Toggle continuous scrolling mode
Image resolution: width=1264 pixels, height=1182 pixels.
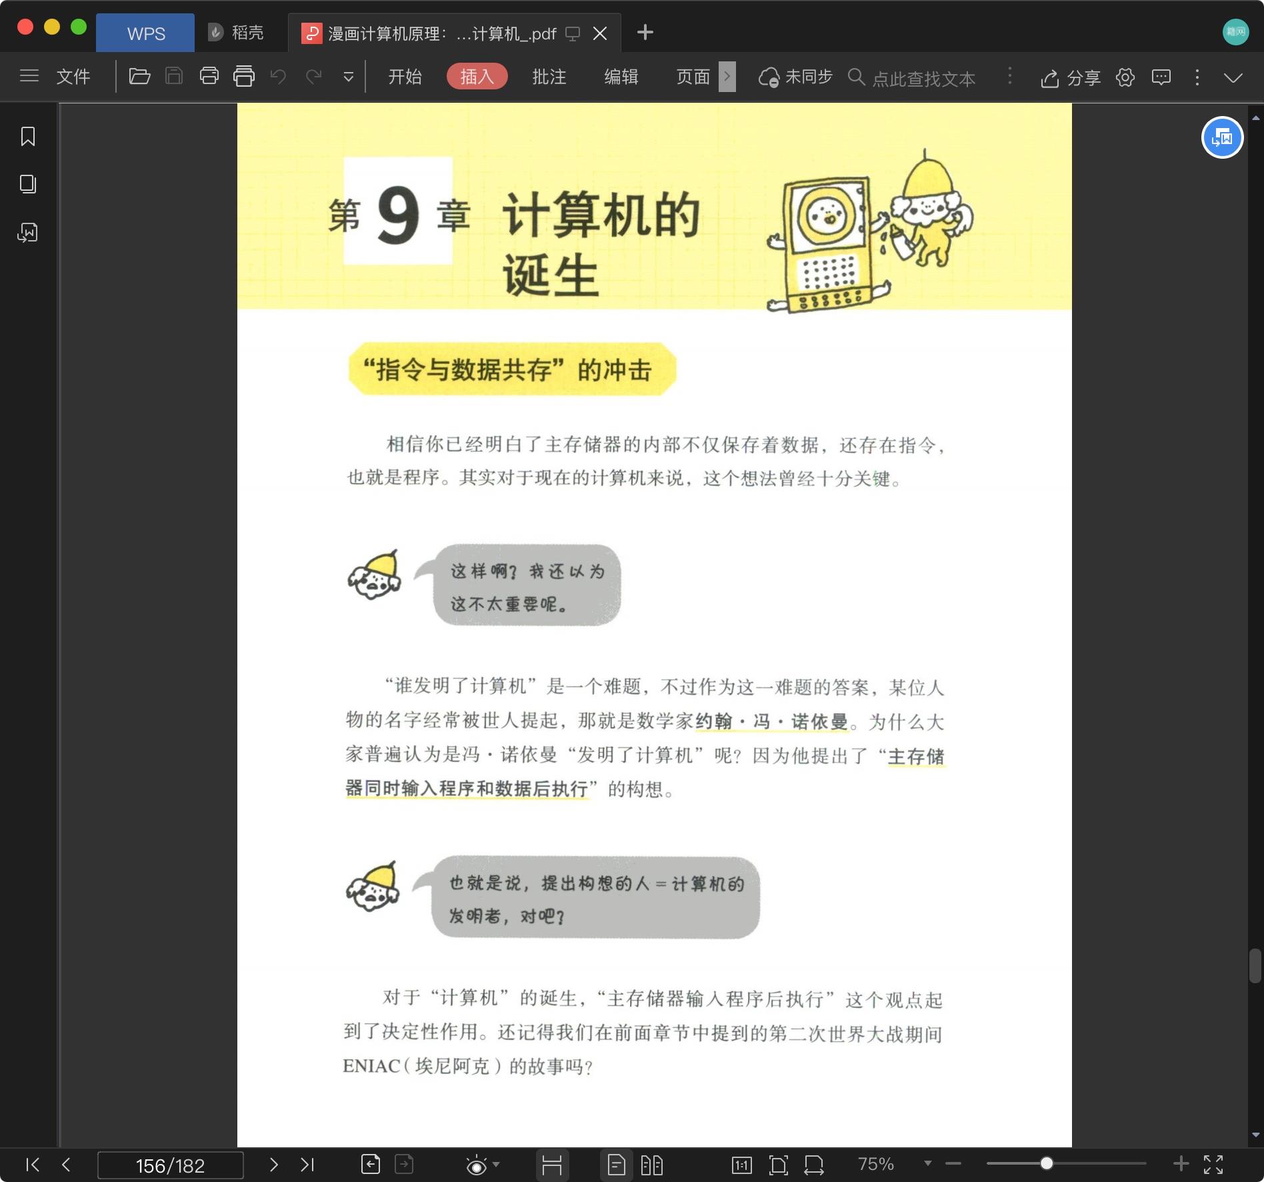click(x=552, y=1165)
